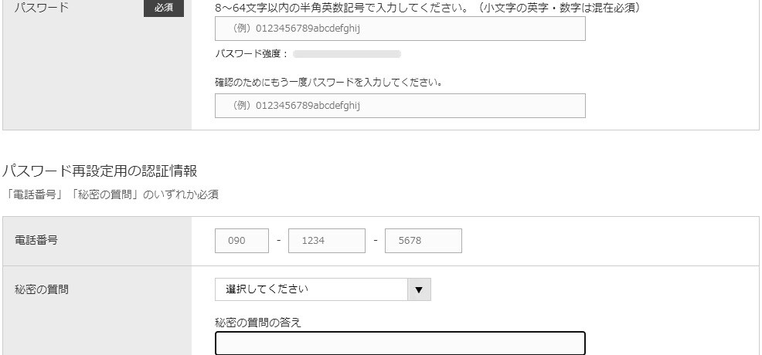Click the hyphen between 090 and 1234 fields
Image resolution: width=762 pixels, height=355 pixels.
278,241
